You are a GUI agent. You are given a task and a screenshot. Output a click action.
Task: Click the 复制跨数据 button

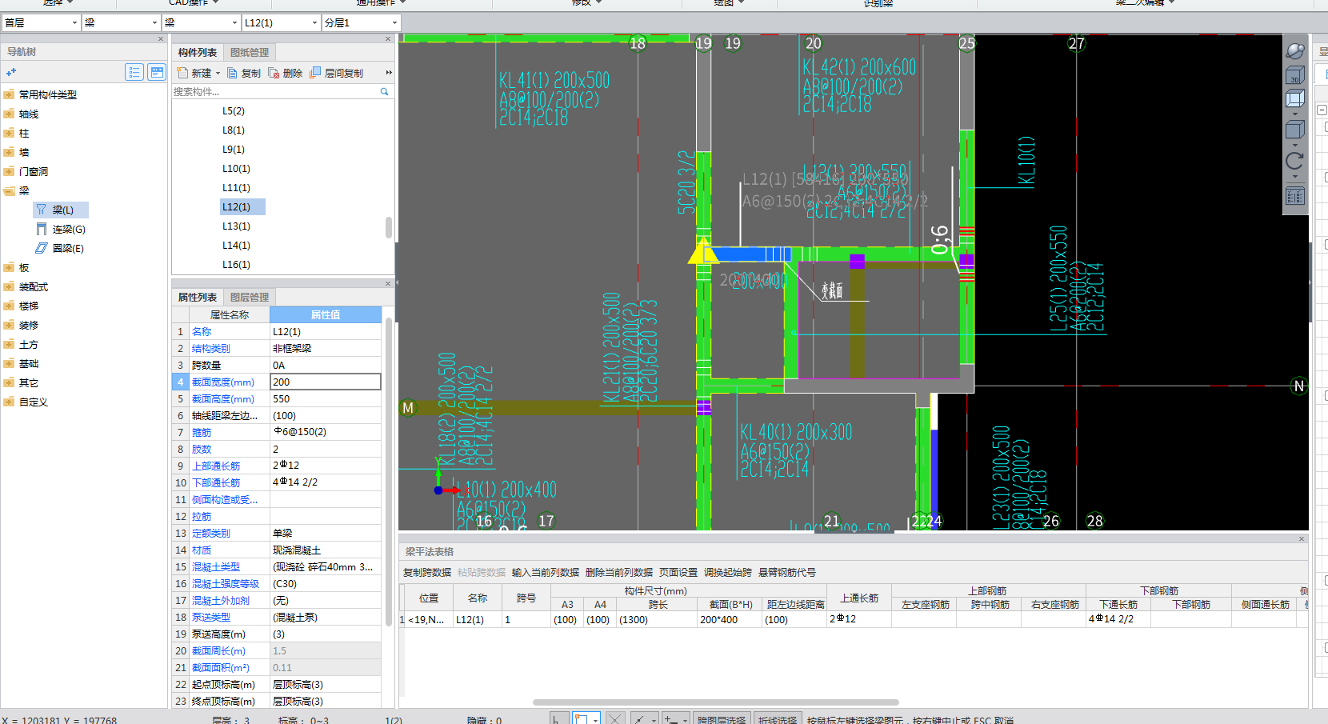427,572
